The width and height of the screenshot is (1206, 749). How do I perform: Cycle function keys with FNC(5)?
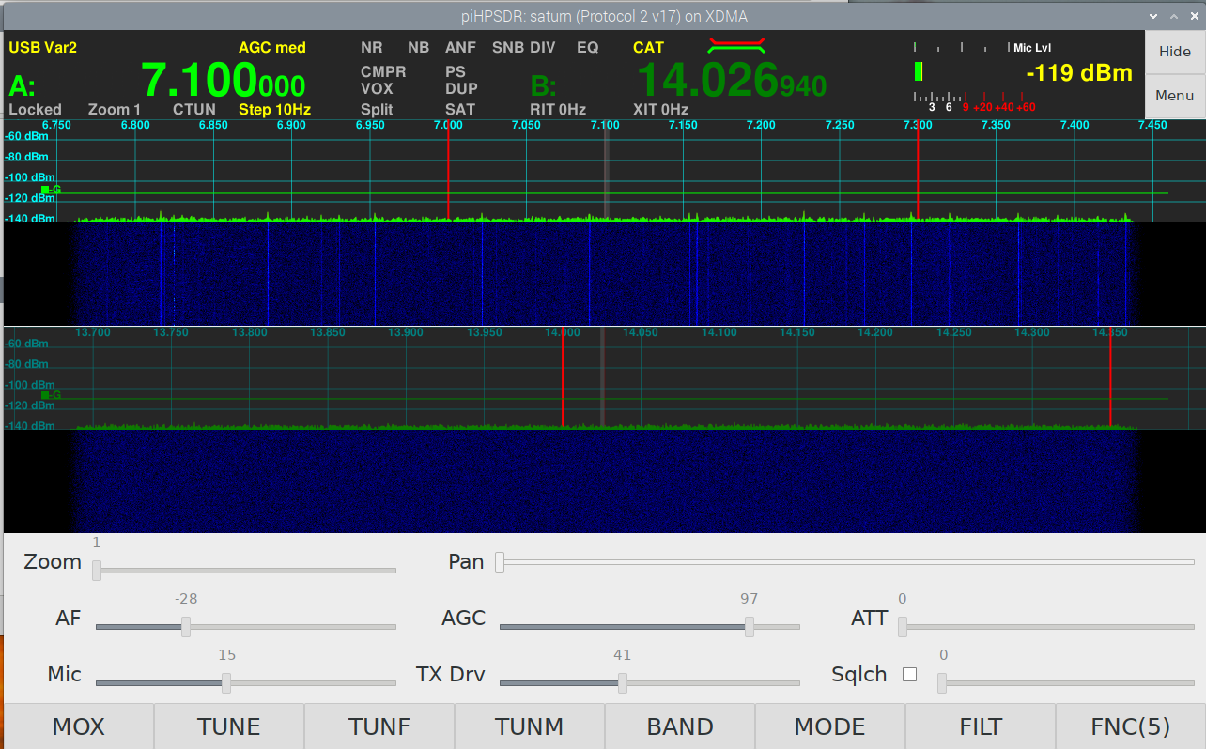(1130, 726)
